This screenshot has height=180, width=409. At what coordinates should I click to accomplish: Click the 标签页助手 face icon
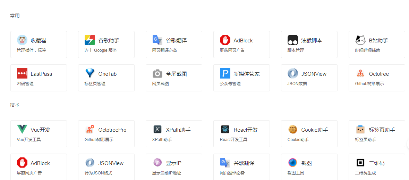point(360,129)
